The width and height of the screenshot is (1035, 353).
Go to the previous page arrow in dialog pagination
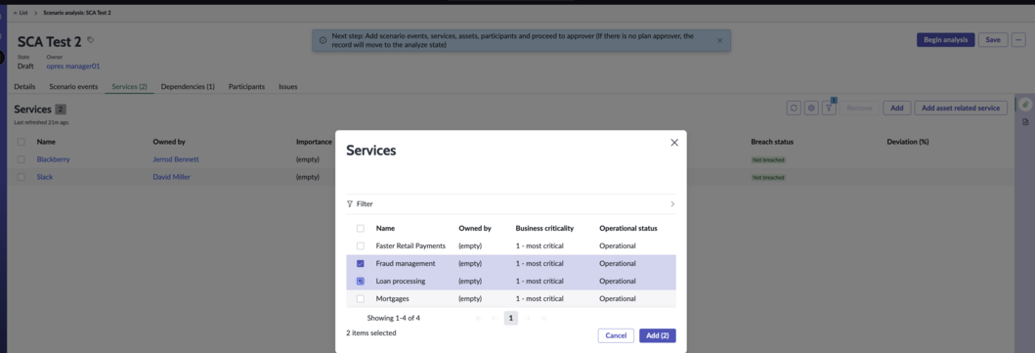[x=495, y=318]
